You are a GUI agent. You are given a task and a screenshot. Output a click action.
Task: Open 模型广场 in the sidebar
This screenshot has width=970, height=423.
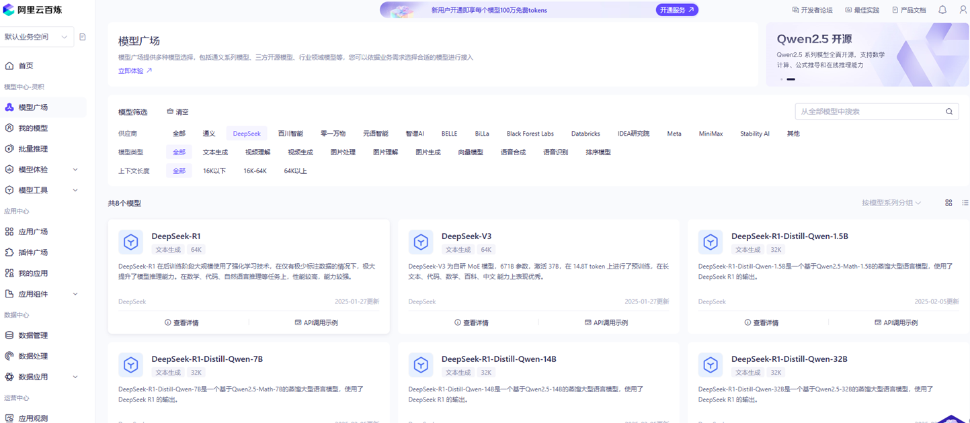(x=44, y=107)
